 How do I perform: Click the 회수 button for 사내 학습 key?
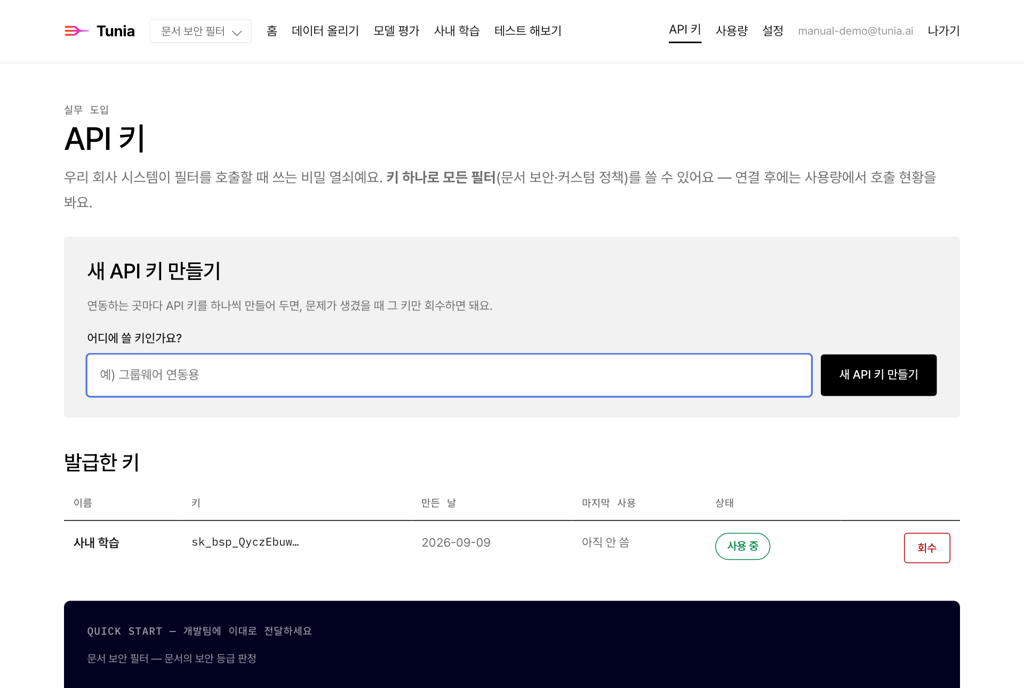tap(927, 548)
